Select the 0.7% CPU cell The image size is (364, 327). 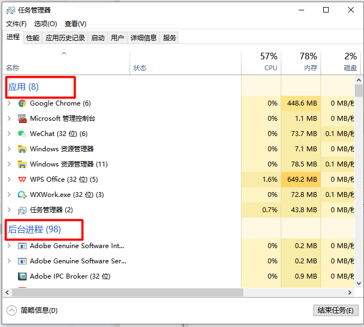261,210
